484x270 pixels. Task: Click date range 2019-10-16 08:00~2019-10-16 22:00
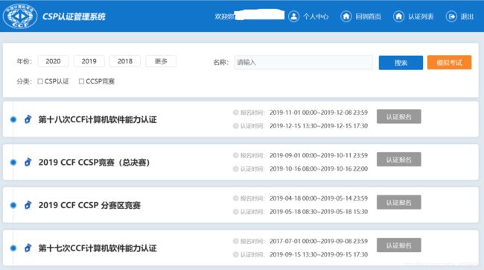[319, 169]
